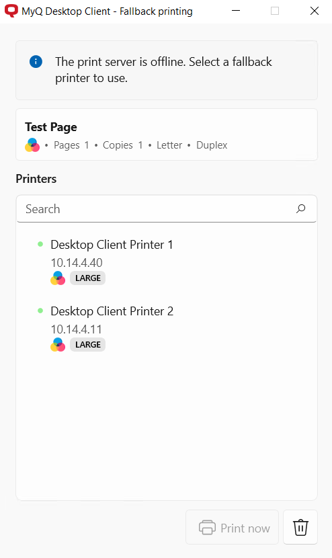Click the blue info icon in the banner

pyautogui.click(x=36, y=62)
